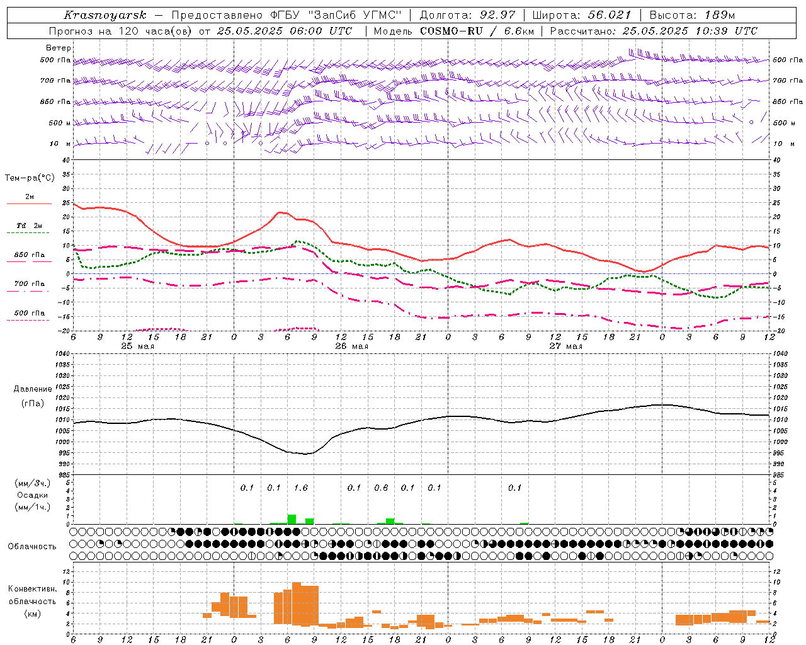Click '700 гПа' in the temperature legend
The width and height of the screenshot is (806, 645).
pos(30,284)
